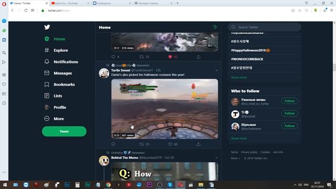
Task: Expand the footer More dropdown
Action: click(x=236, y=159)
